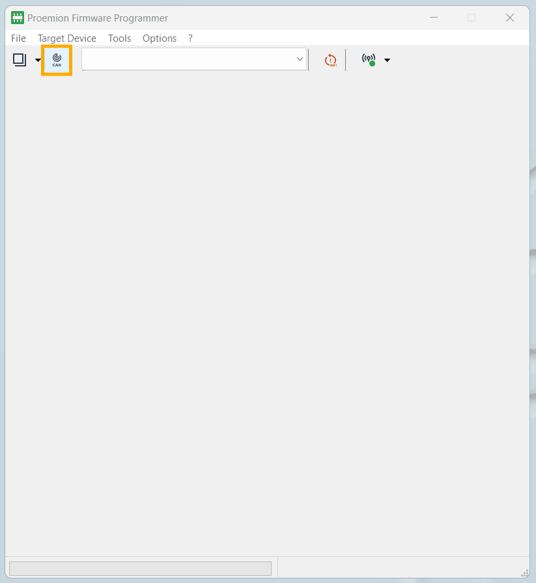This screenshot has height=583, width=536.
Task: Open the Options menu
Action: (x=159, y=38)
